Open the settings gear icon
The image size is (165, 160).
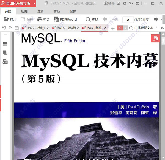pos(125,4)
